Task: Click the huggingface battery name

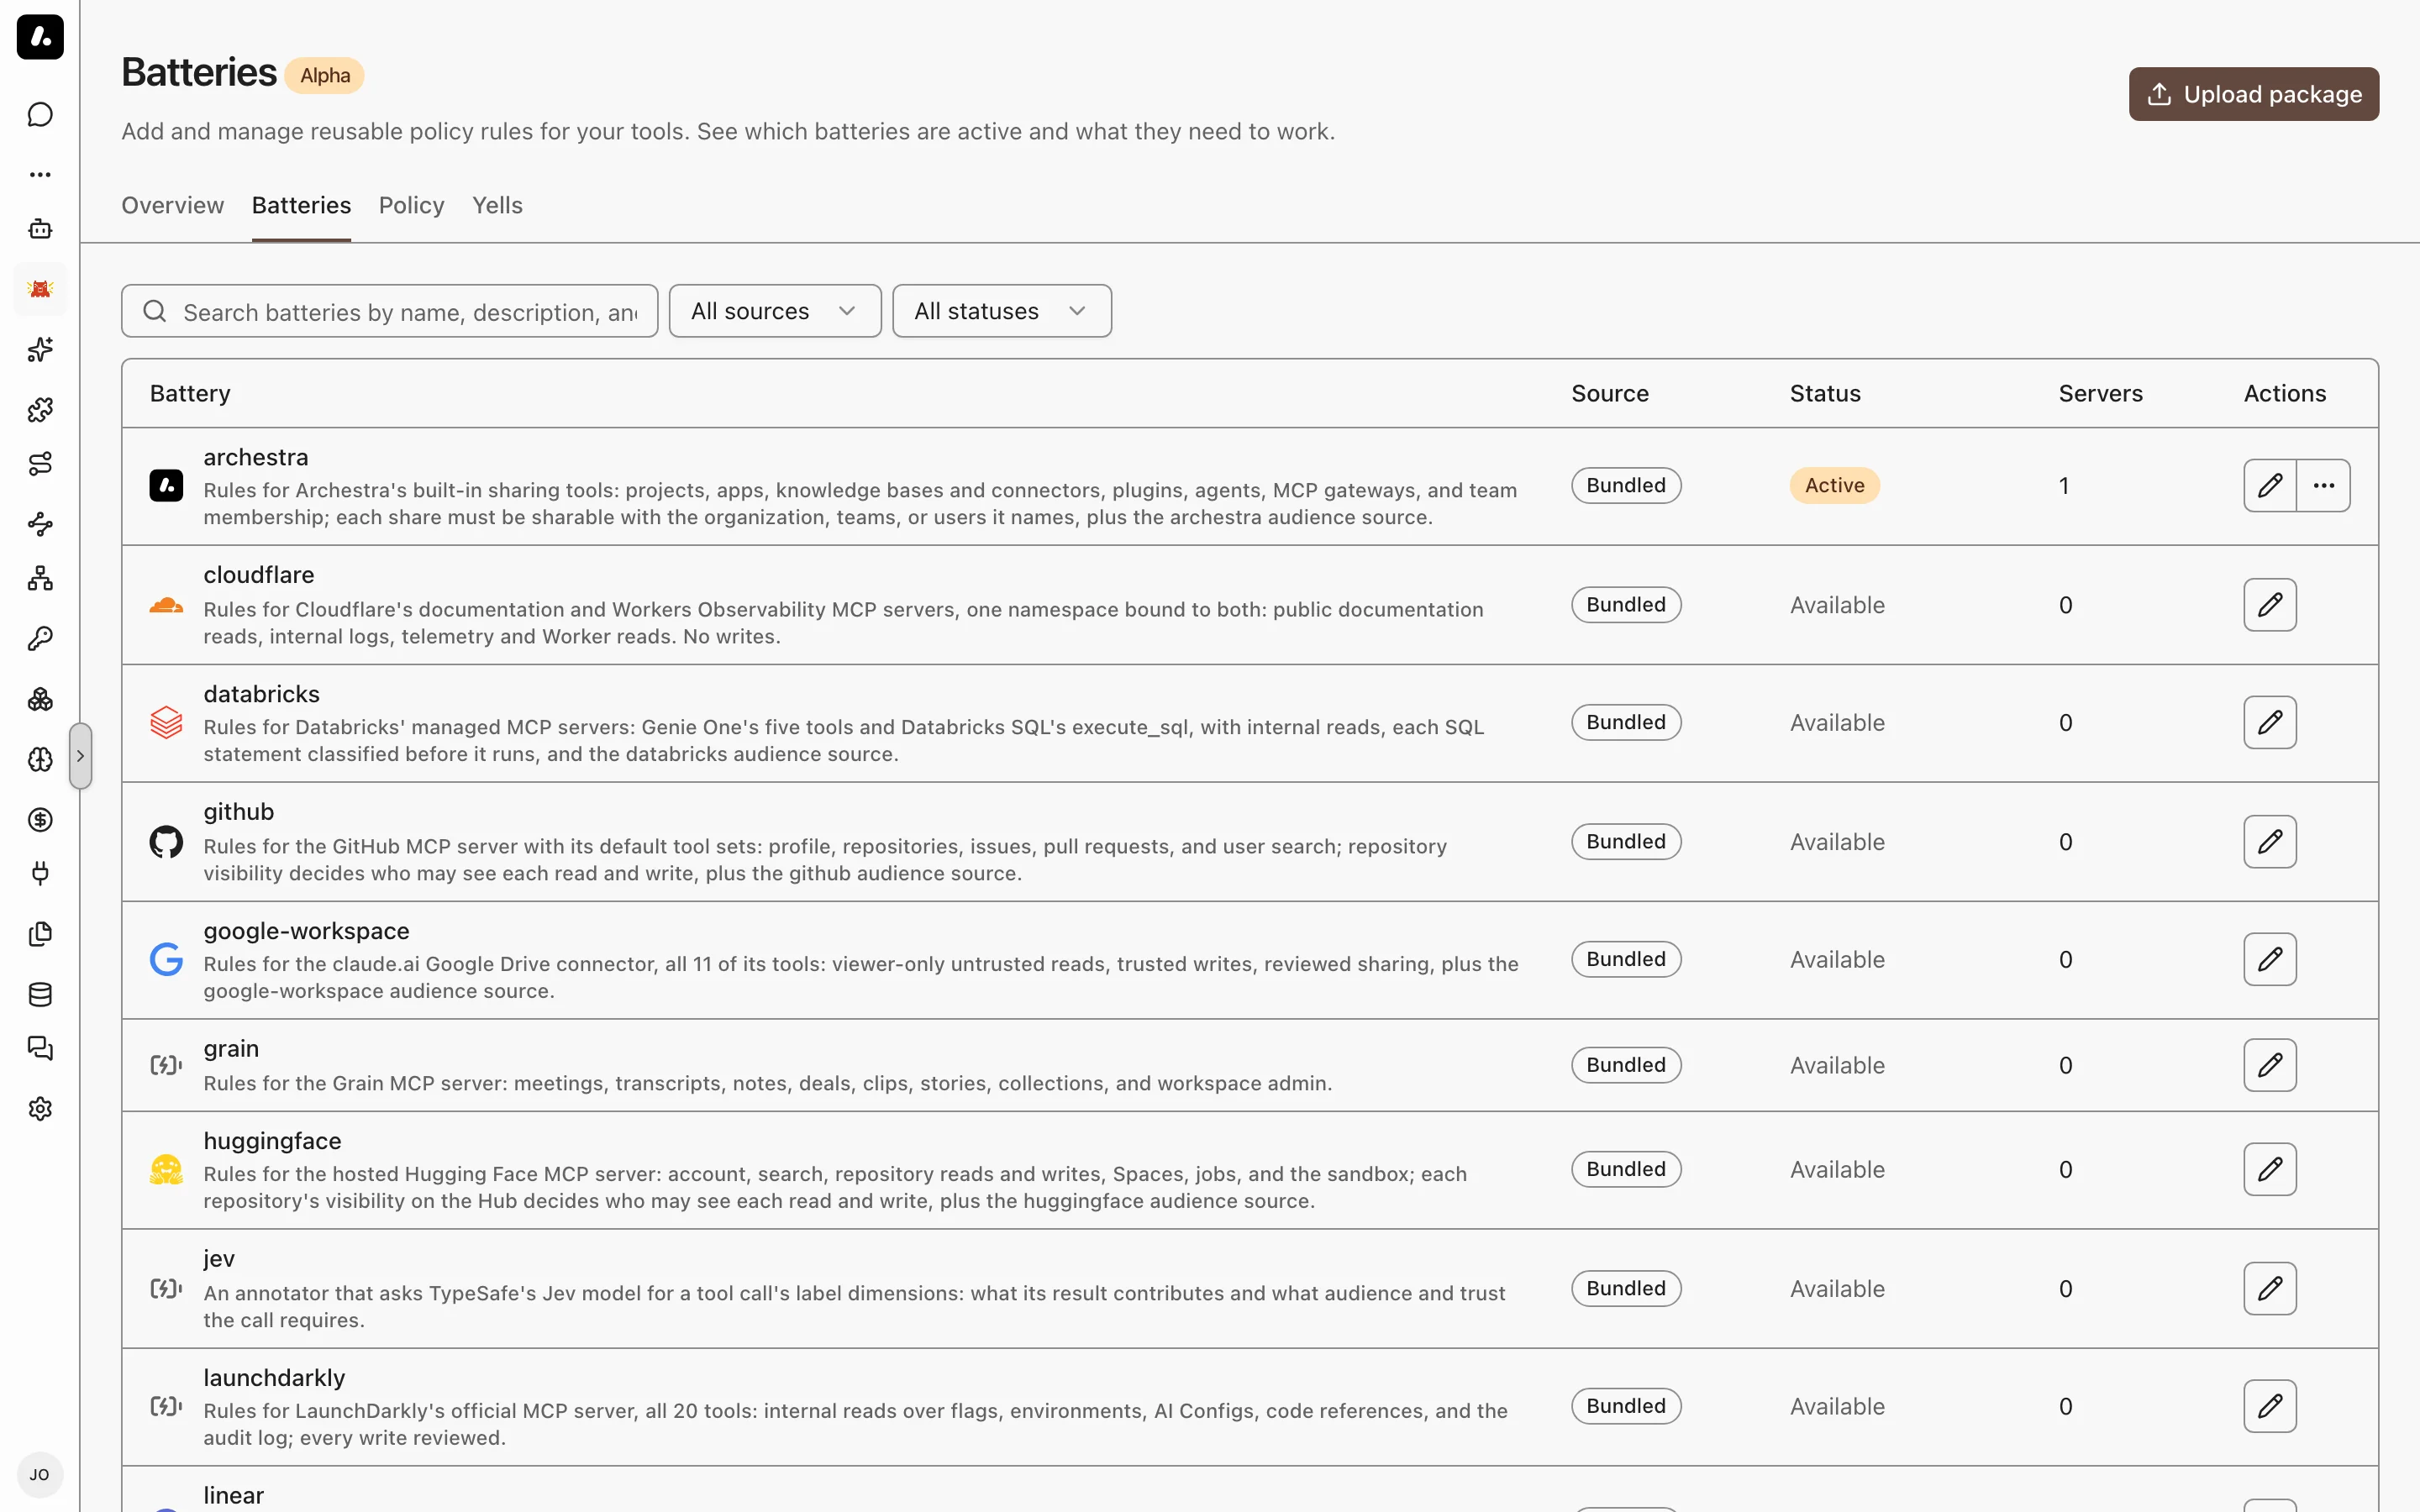Action: point(273,1141)
